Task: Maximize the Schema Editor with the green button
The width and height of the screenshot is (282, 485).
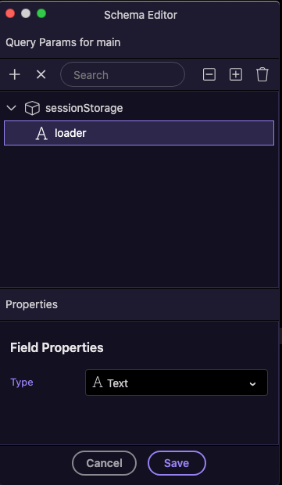Action: pyautogui.click(x=41, y=13)
